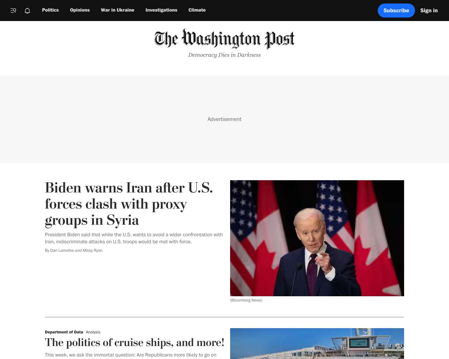
Task: Open the Politics section
Action: click(51, 10)
